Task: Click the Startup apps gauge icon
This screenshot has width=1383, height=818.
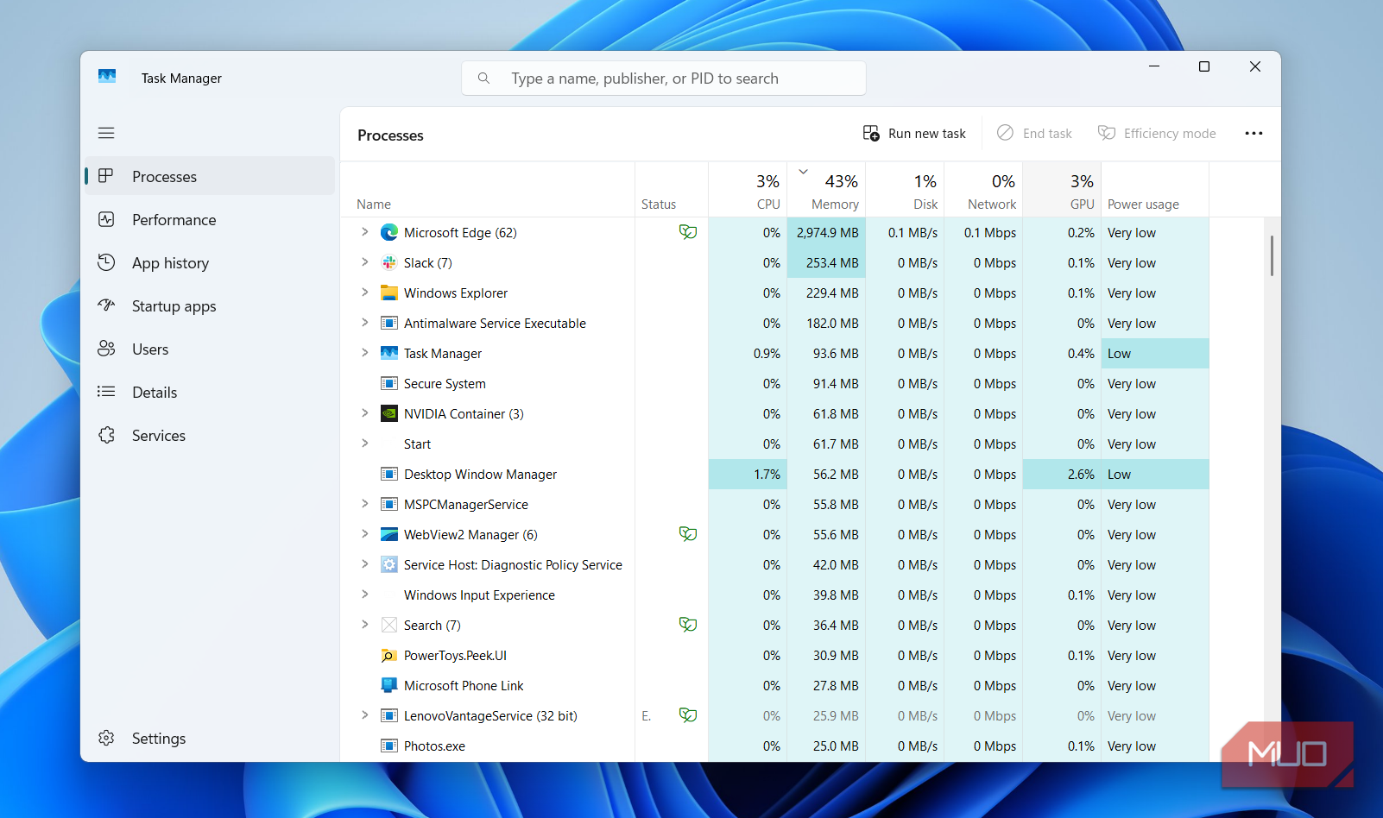Action: pos(106,305)
